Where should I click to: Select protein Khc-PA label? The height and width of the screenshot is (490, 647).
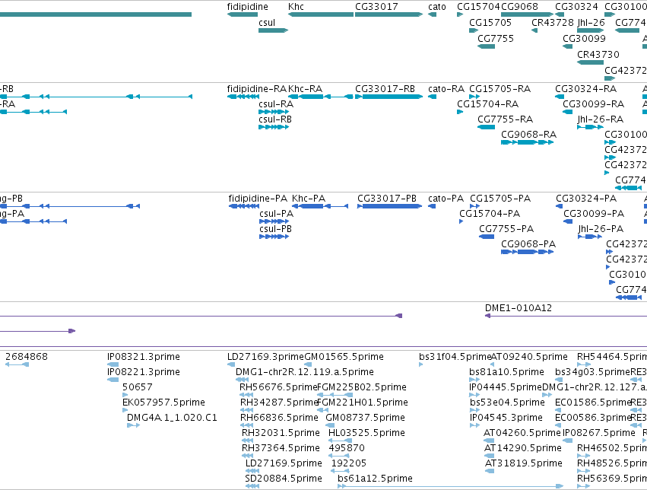click(x=308, y=199)
